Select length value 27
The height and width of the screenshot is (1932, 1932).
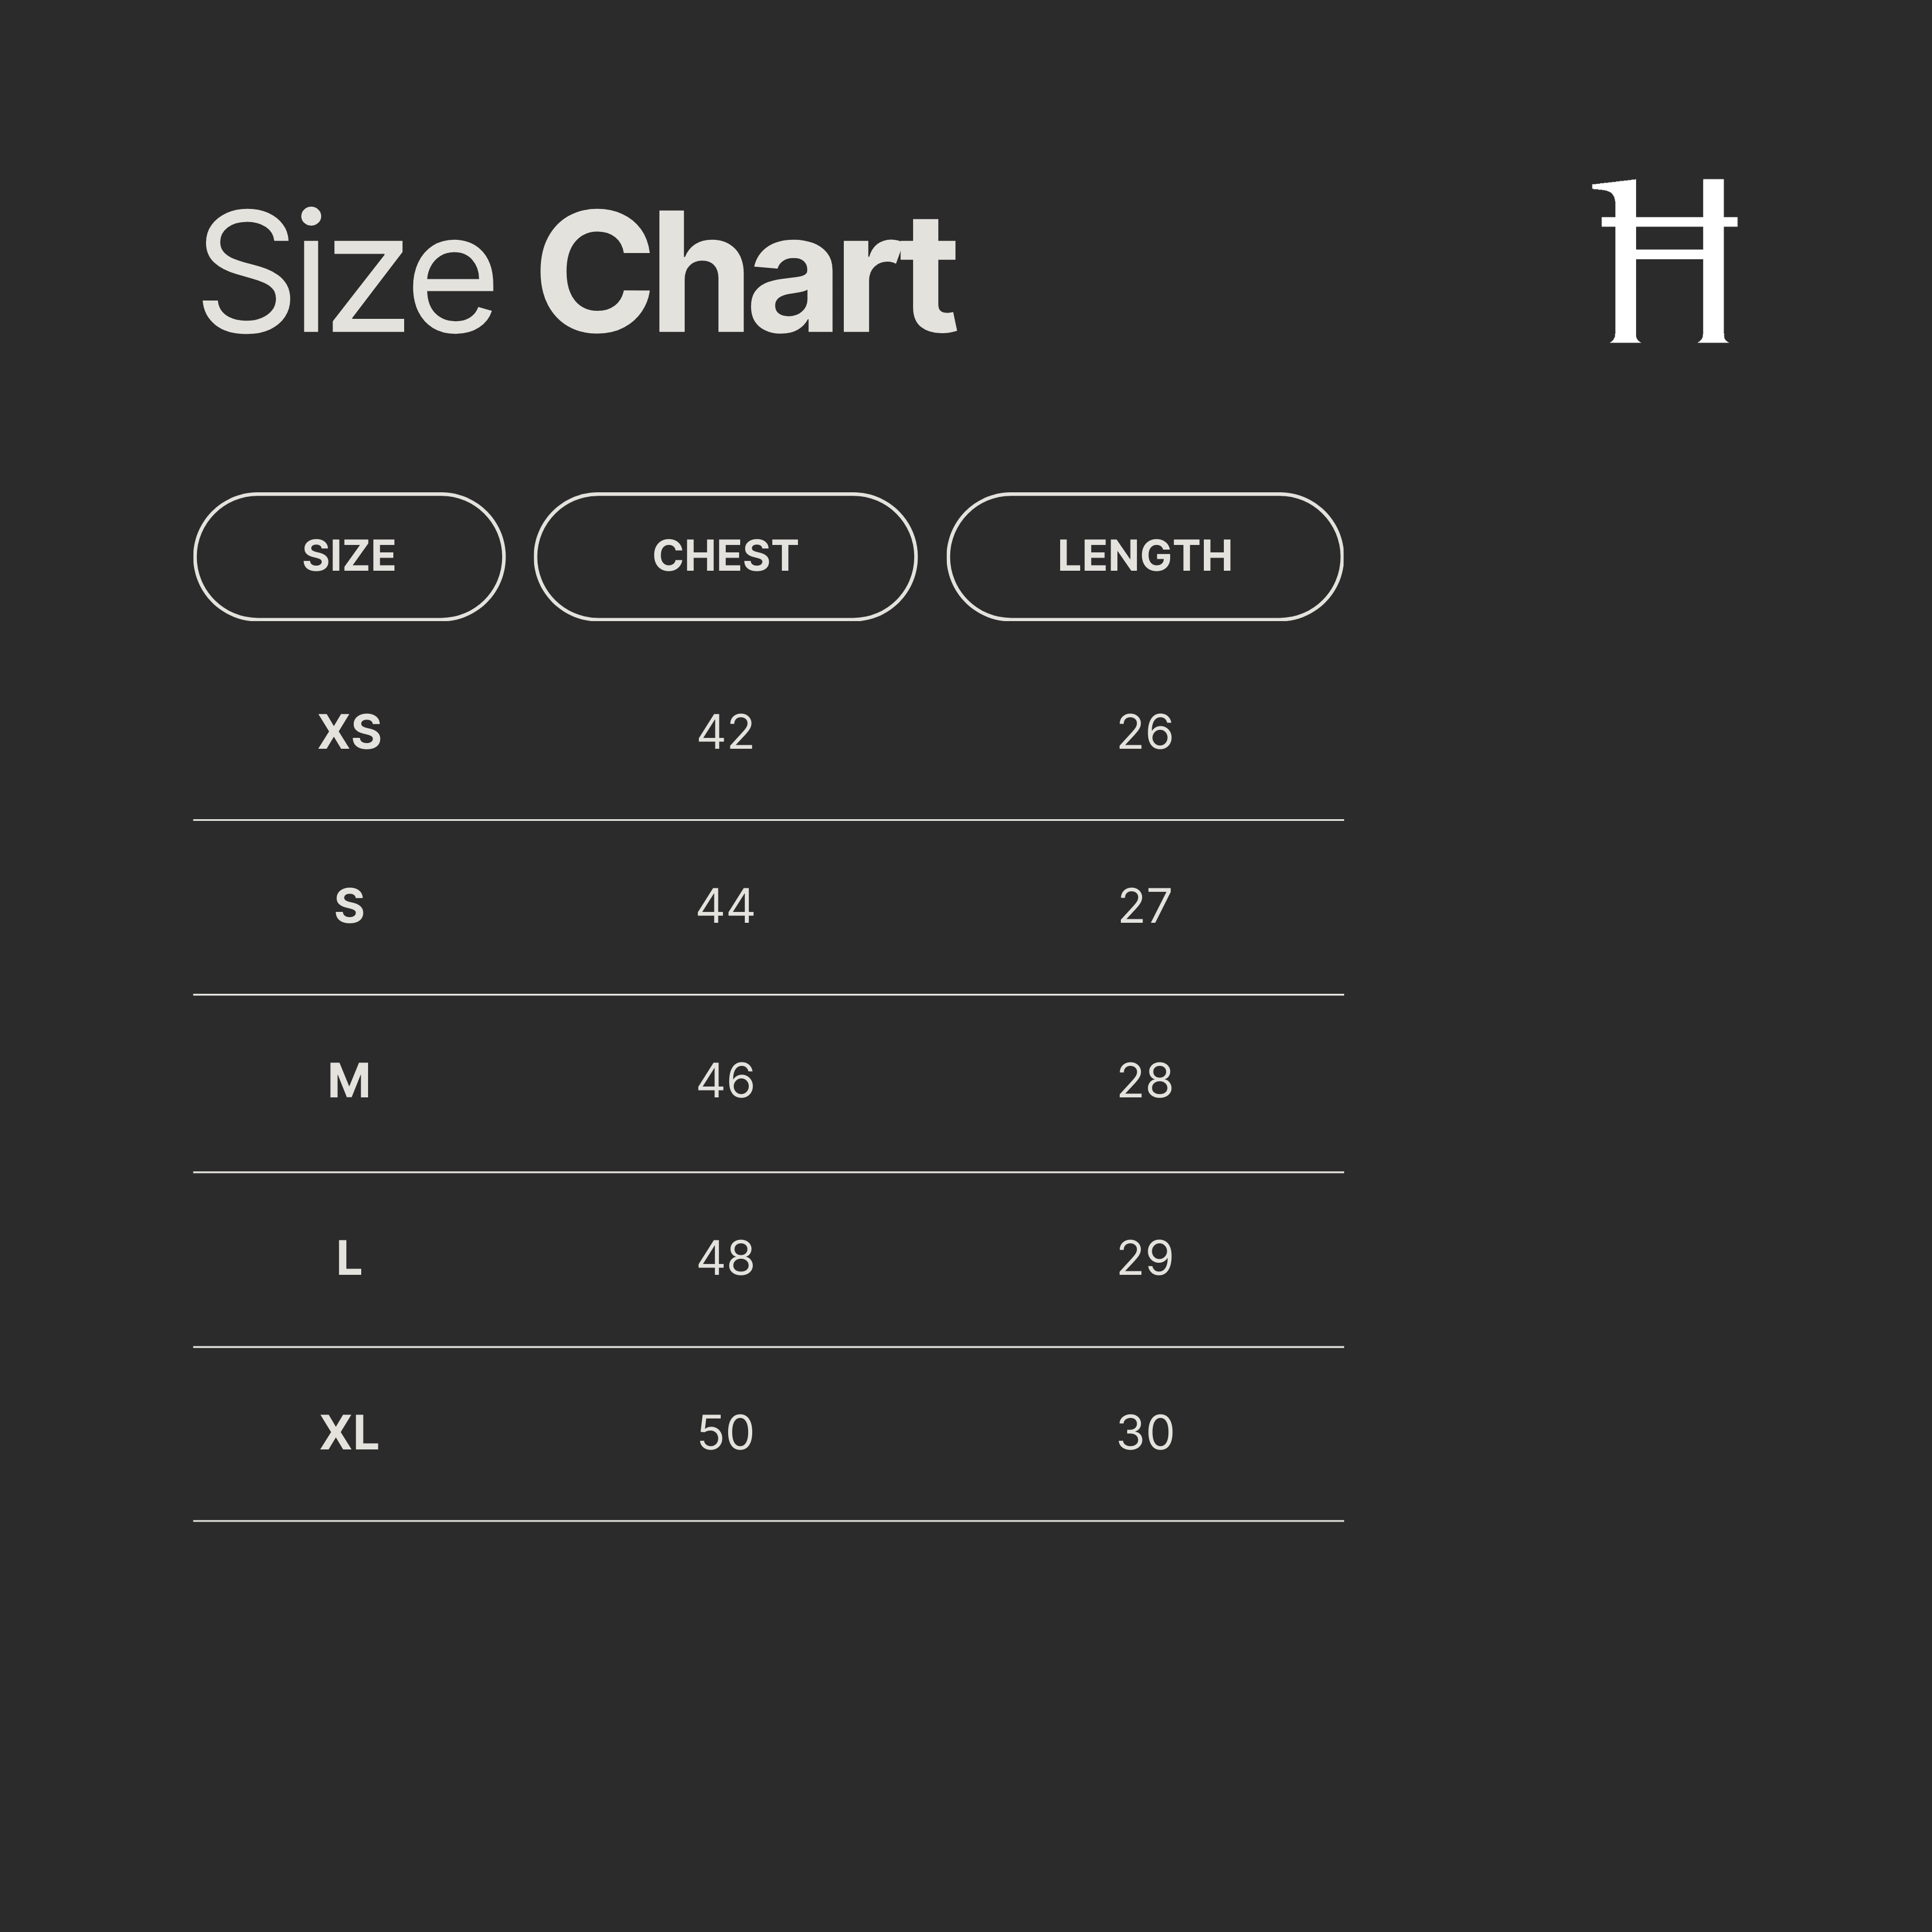1145,906
